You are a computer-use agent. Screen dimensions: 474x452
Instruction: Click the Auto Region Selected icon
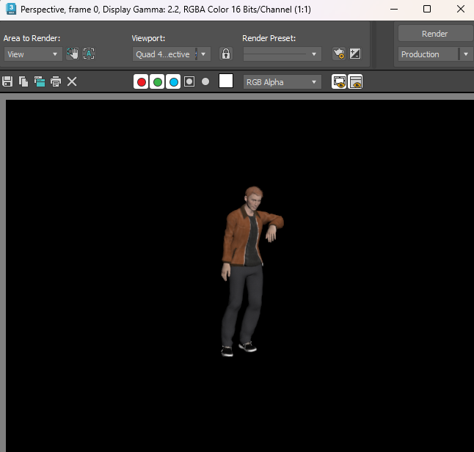(89, 54)
